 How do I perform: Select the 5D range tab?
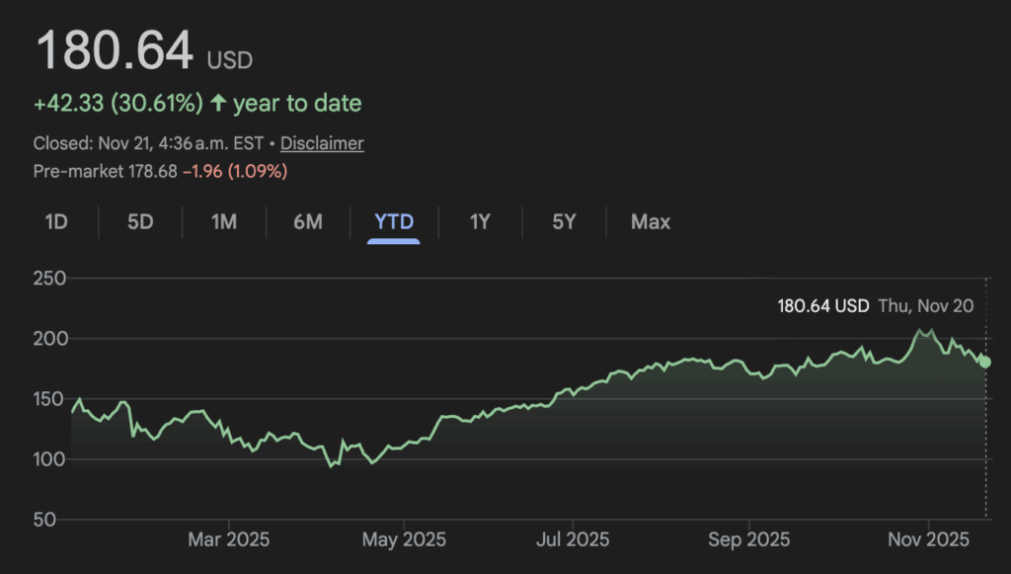coord(140,221)
